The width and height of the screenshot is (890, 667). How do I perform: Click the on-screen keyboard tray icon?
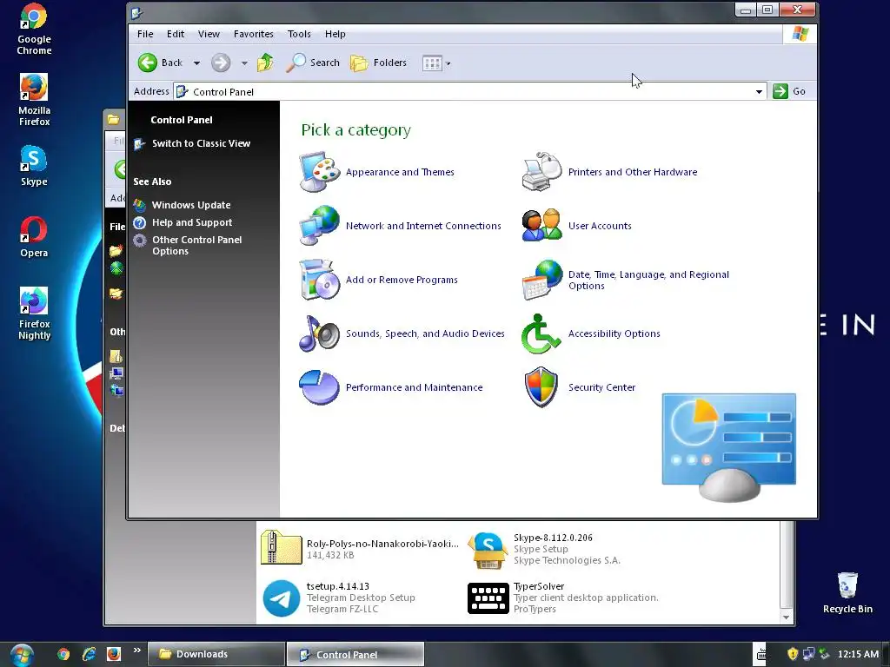761,654
